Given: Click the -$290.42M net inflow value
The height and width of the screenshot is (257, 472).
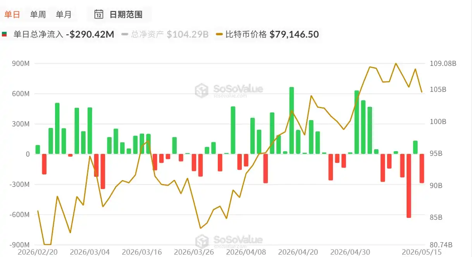Looking at the screenshot, I should [x=90, y=34].
